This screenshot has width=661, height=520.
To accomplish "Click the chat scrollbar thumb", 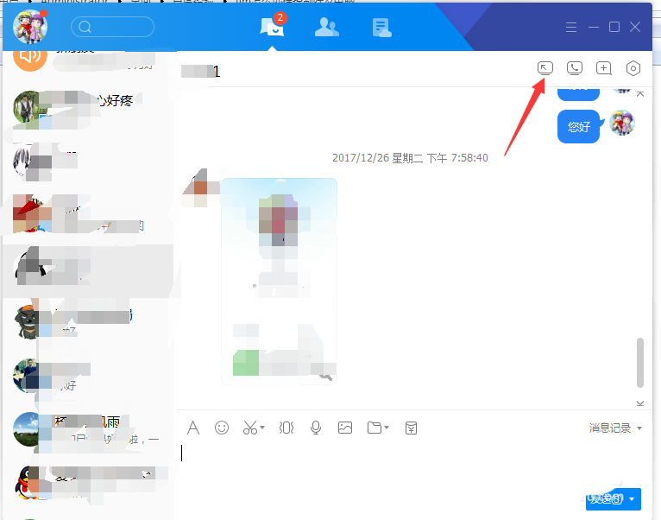I will click(640, 362).
